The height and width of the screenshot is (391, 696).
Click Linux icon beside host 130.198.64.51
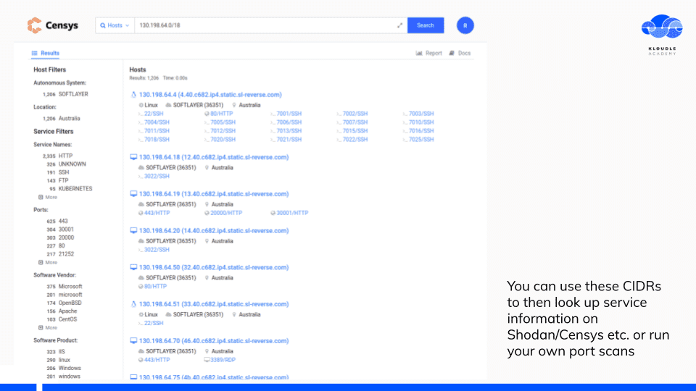click(x=133, y=304)
